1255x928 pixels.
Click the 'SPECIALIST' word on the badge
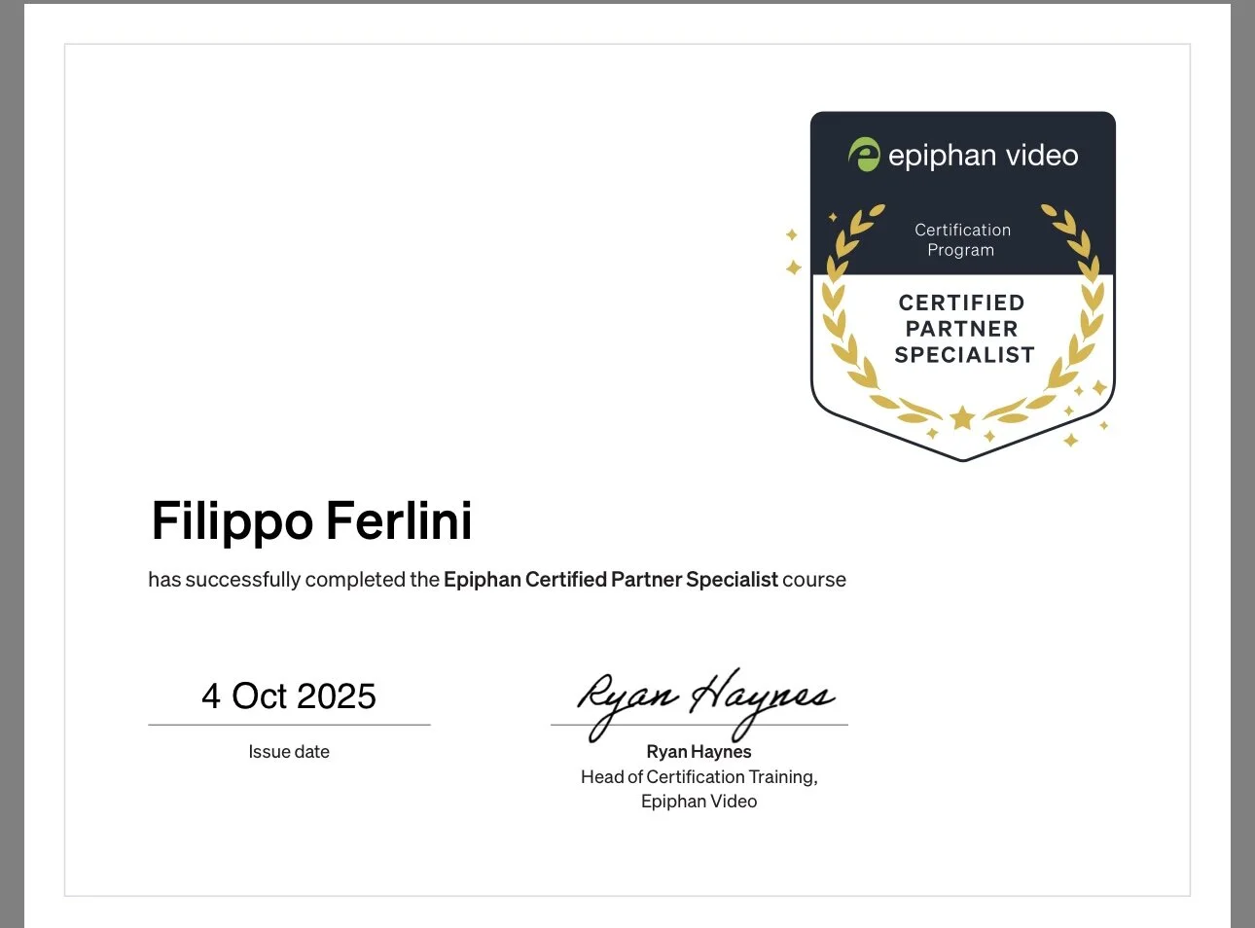click(964, 355)
